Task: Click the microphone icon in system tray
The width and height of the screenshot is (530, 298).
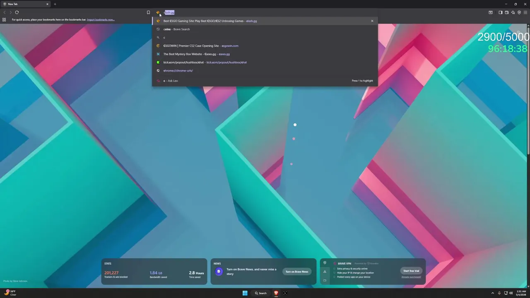Action: [x=499, y=293]
